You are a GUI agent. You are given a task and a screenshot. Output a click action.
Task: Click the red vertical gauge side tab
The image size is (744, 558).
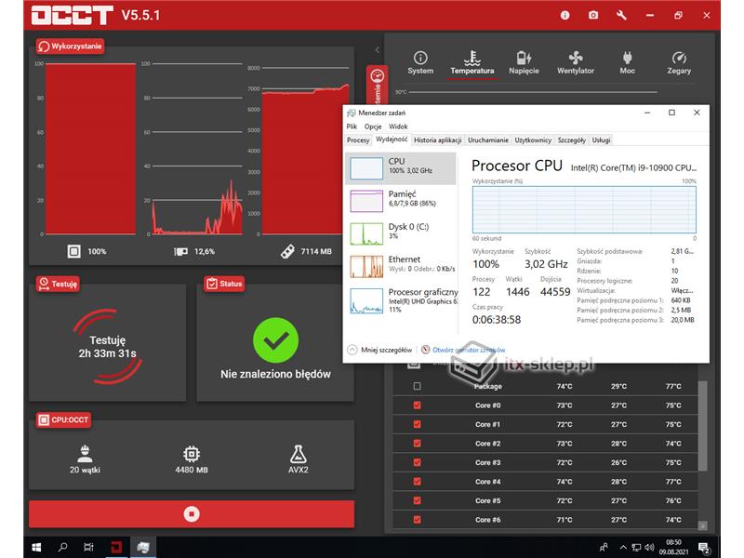pyautogui.click(x=378, y=85)
